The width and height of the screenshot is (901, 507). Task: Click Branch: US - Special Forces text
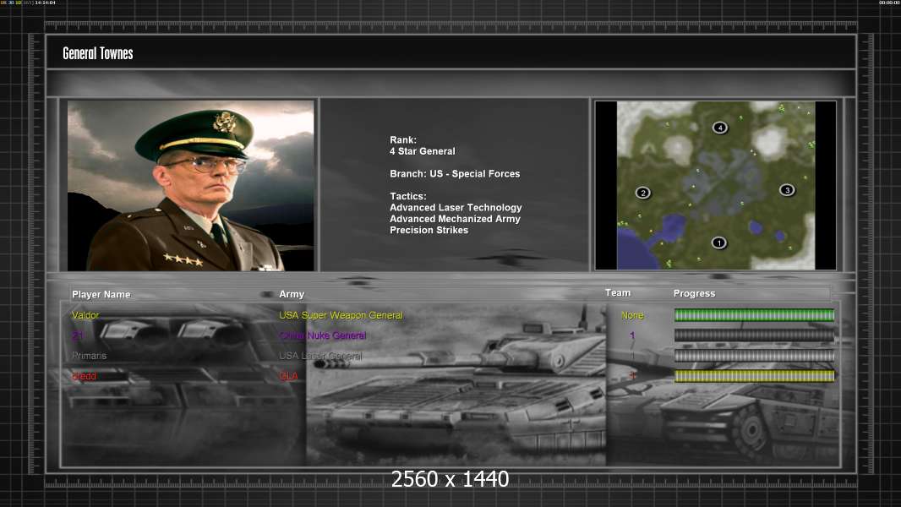455,174
